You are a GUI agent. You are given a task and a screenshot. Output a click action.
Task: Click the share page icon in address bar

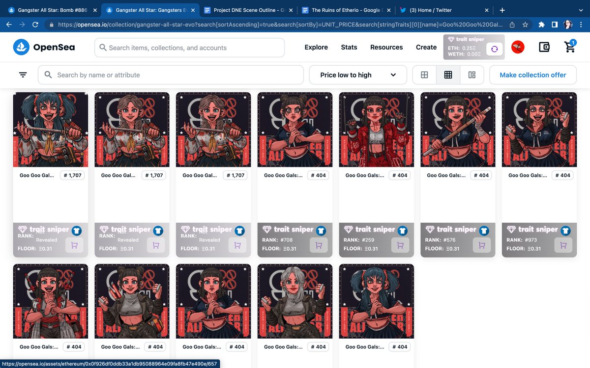512,24
